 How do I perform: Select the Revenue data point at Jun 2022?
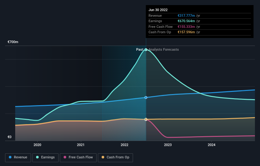coord(146,98)
